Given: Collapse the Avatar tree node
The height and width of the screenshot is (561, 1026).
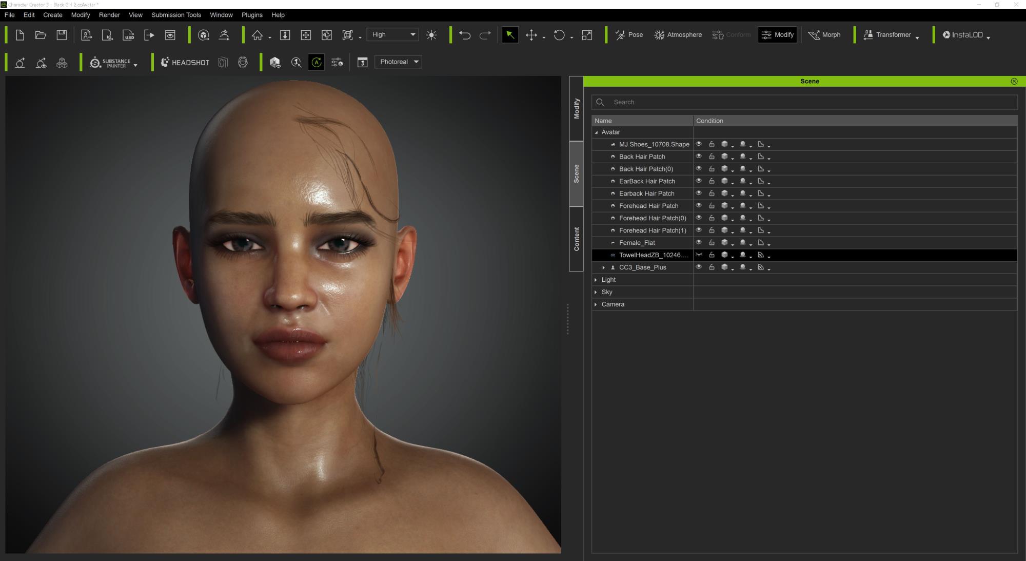Looking at the screenshot, I should coord(596,132).
